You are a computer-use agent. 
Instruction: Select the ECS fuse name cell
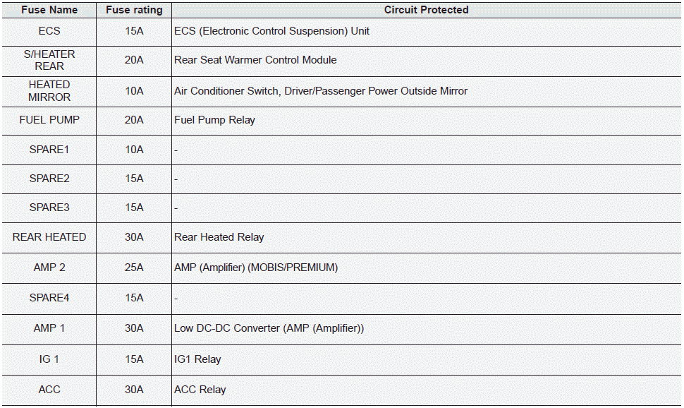click(49, 31)
